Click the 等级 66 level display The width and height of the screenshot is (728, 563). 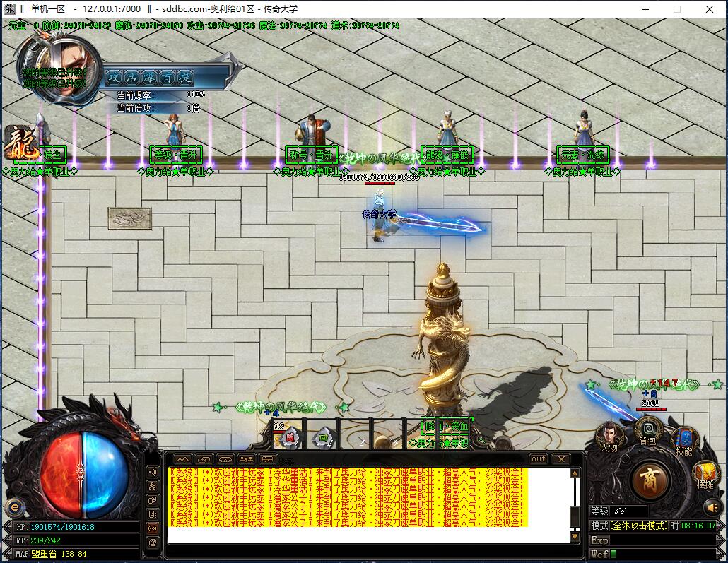tap(618, 511)
